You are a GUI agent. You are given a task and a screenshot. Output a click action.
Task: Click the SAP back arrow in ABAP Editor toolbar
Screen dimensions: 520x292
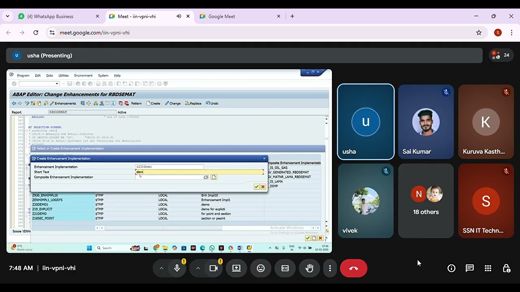point(14,103)
